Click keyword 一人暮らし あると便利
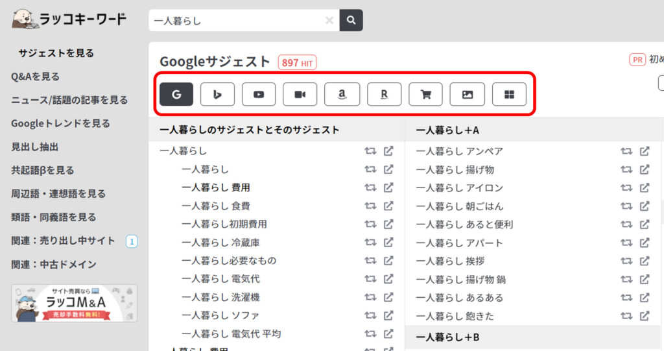This screenshot has height=351, width=664. (x=464, y=224)
